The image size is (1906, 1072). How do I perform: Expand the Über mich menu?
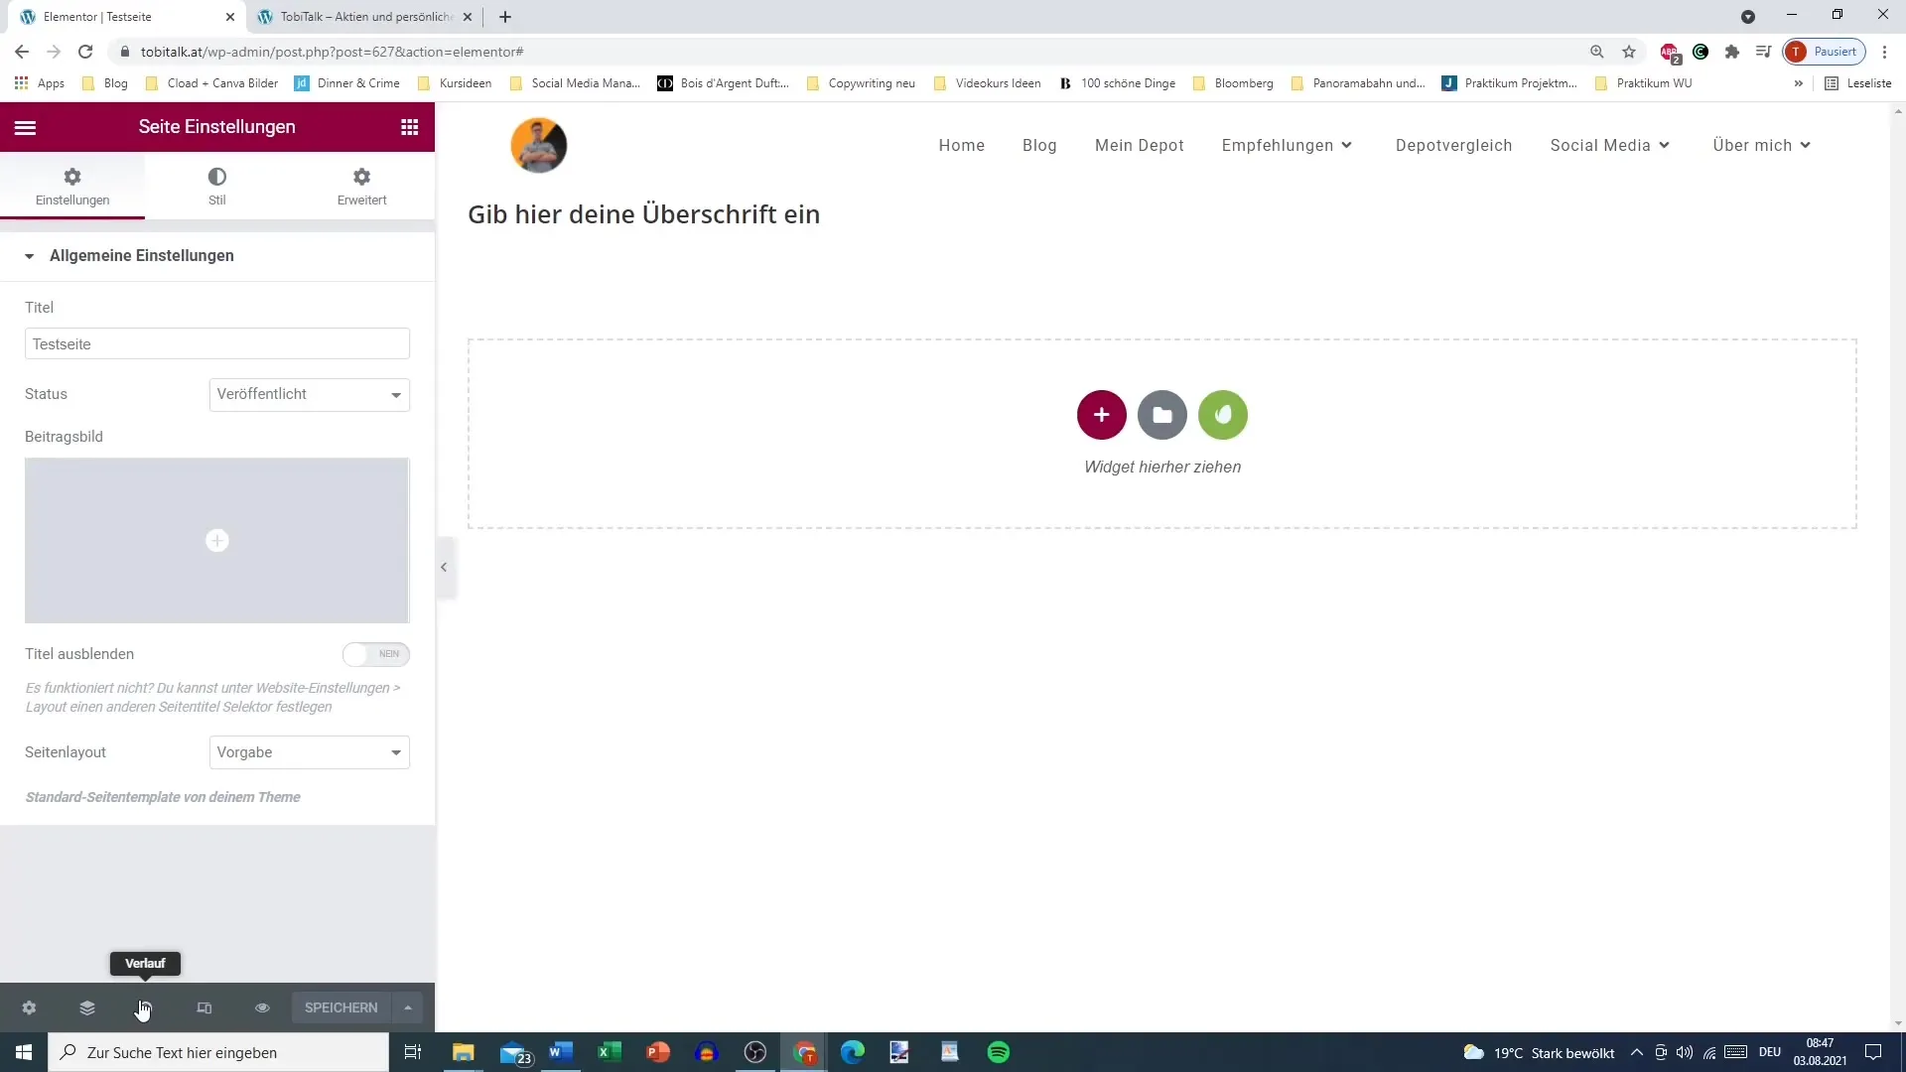[1762, 145]
